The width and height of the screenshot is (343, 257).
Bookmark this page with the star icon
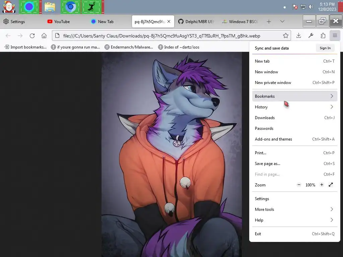(x=285, y=35)
